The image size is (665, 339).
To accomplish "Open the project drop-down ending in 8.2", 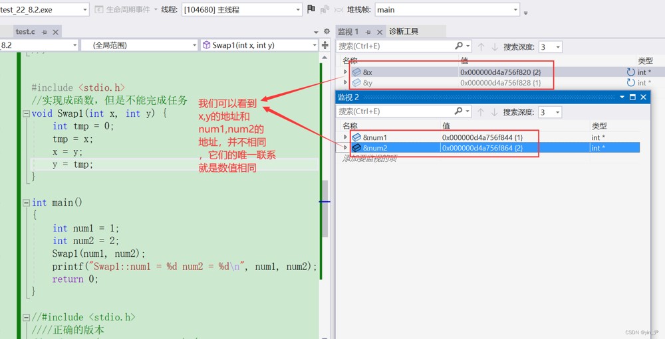I will click(x=74, y=45).
